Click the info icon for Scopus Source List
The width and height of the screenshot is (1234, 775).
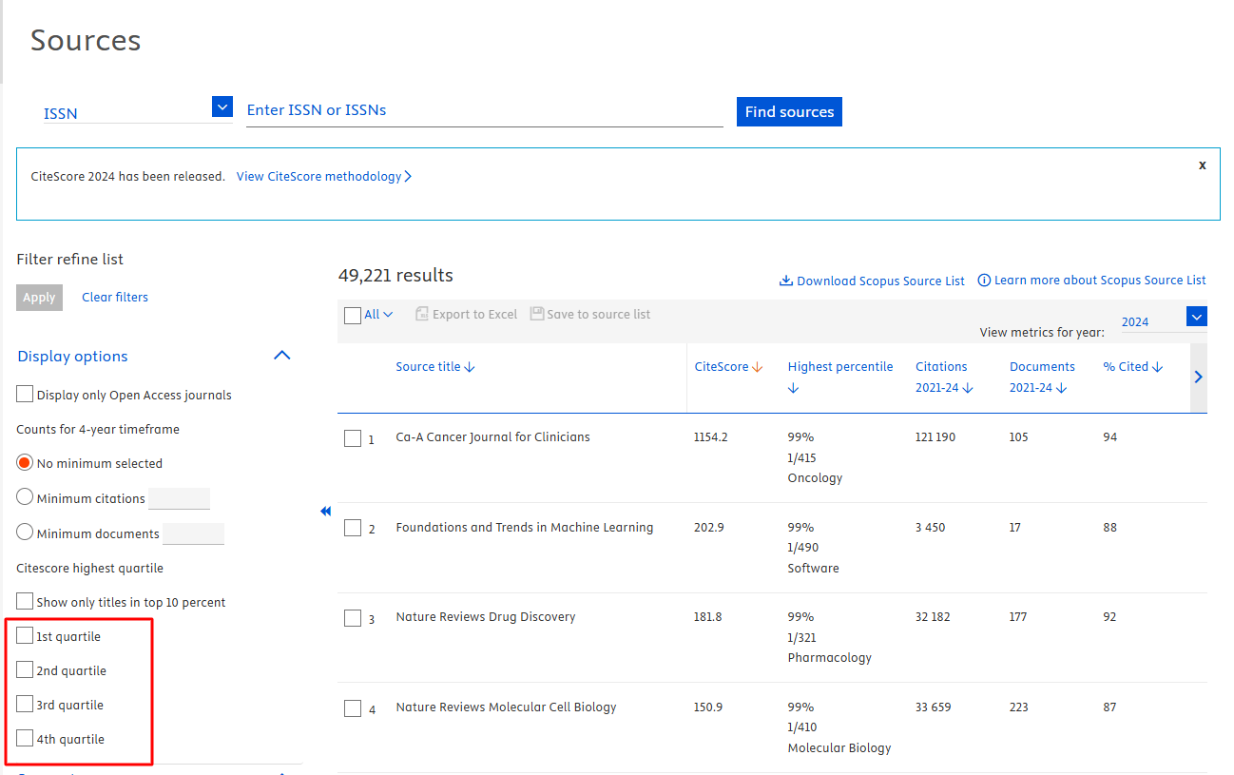point(984,281)
